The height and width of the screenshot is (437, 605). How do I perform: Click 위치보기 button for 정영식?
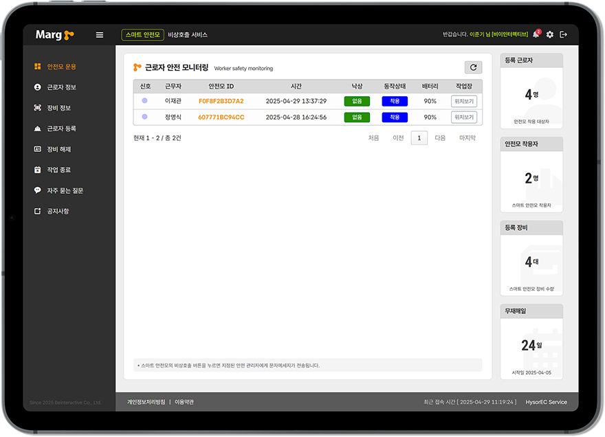click(464, 117)
